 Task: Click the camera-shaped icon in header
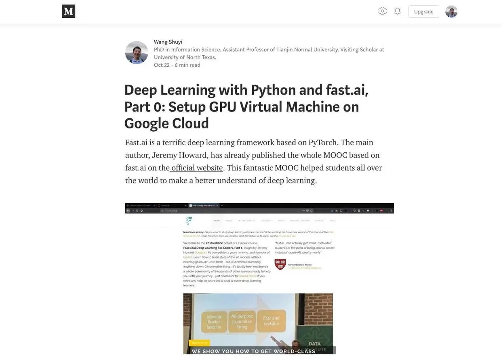click(x=382, y=11)
